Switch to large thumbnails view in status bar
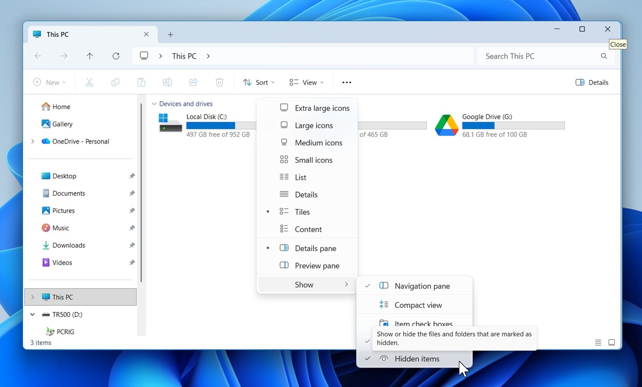 click(611, 342)
